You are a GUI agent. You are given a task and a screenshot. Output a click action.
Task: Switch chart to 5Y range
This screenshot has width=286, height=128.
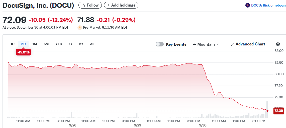(81, 44)
